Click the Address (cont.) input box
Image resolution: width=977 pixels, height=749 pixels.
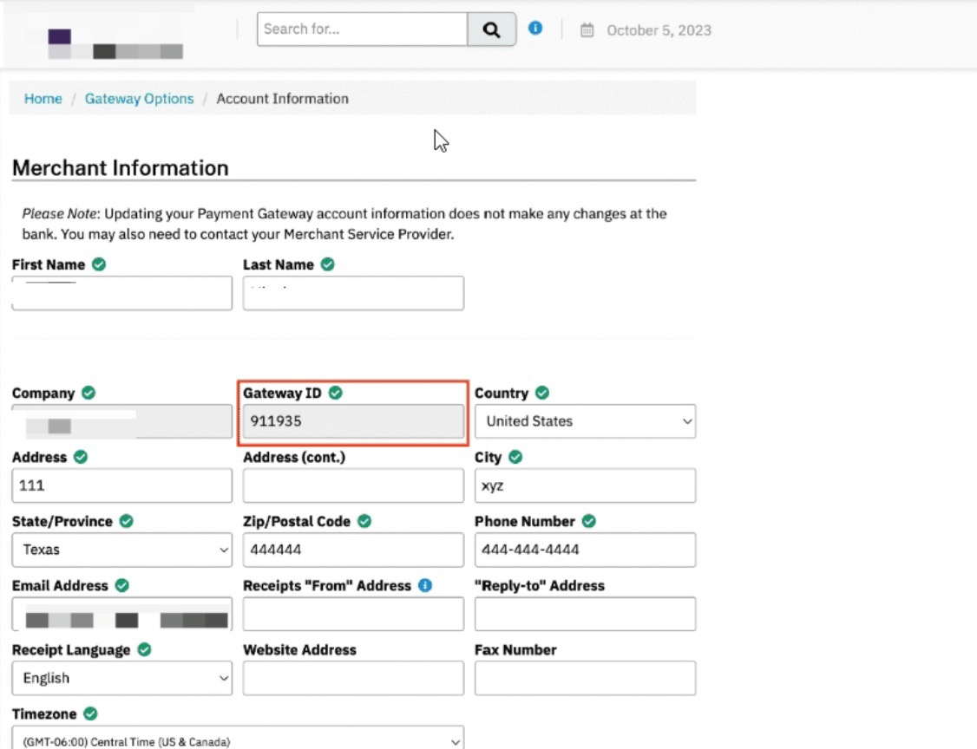click(353, 485)
